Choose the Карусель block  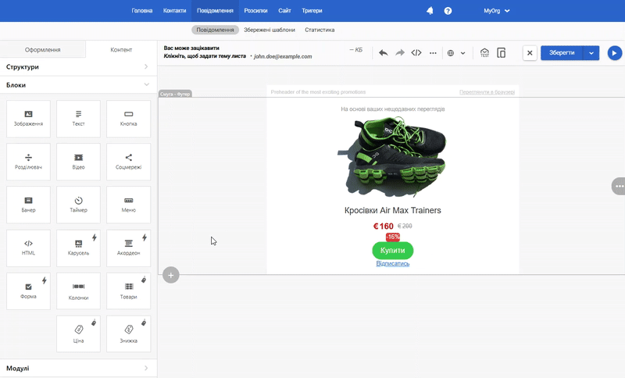coord(79,248)
